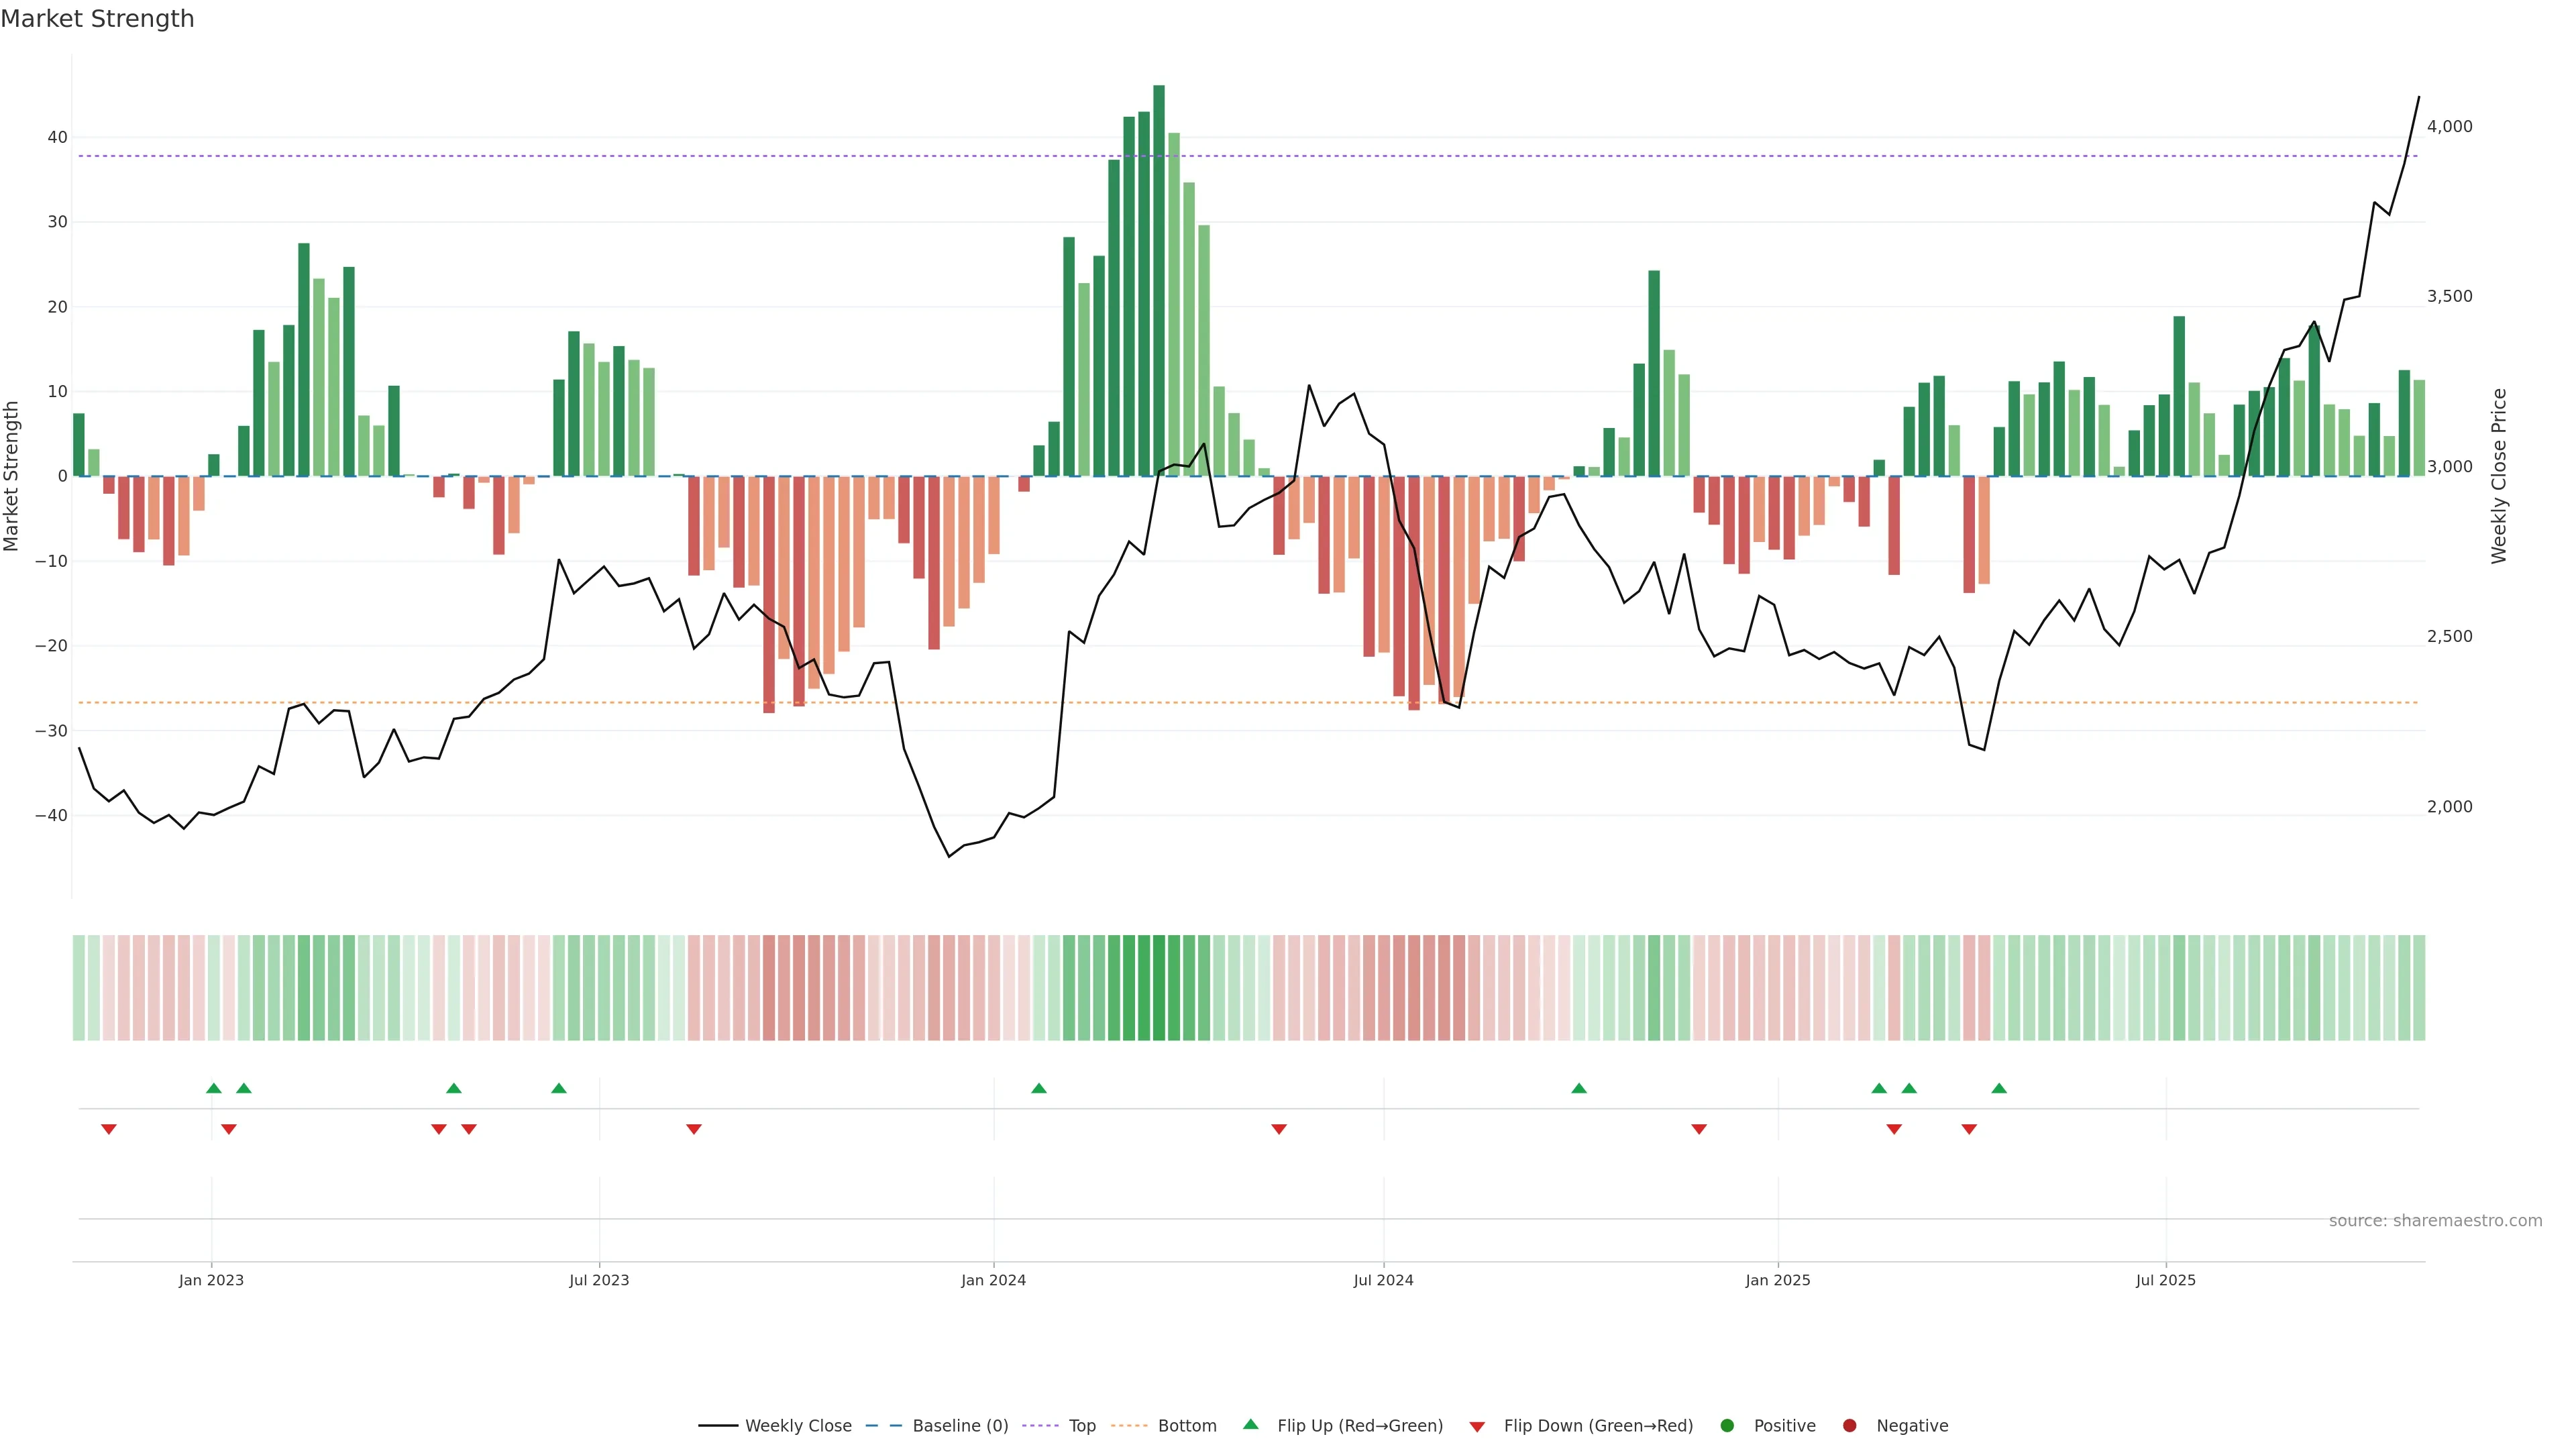Click the red flip-down marker near May 2024
This screenshot has width=2576, height=1449.
1279,1129
